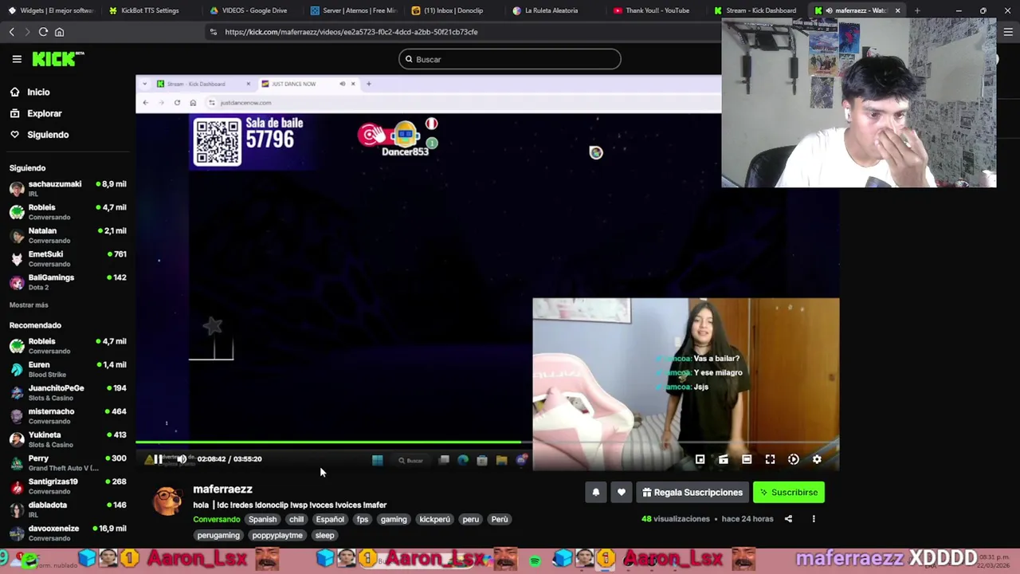Enter fullscreen video mode

coord(770,459)
